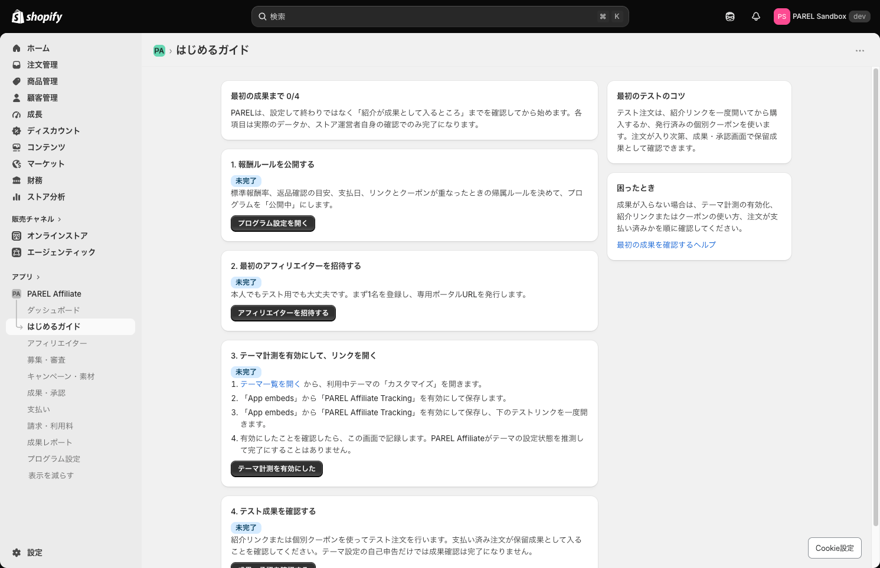This screenshot has height=568, width=880.
Task: Click the PA app breadcrumb icon
Action: (159, 51)
